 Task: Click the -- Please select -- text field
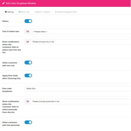coord(81,31)
